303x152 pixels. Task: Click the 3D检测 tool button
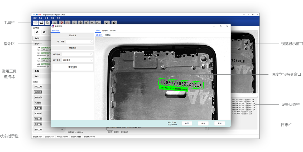(37, 103)
